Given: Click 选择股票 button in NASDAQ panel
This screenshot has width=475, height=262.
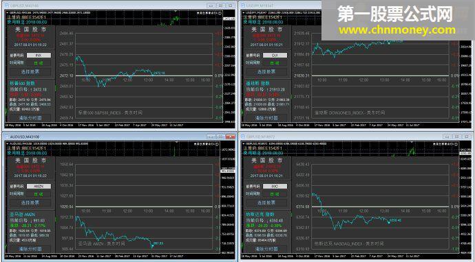Looking at the screenshot, I should 266,203.
